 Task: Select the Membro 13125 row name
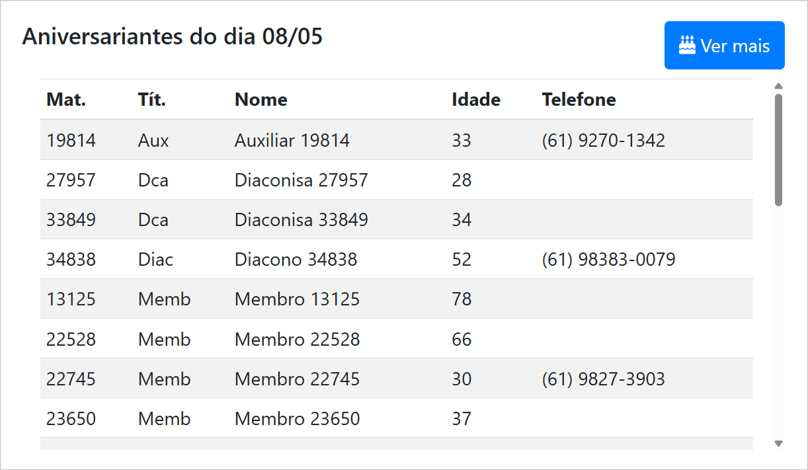point(298,299)
